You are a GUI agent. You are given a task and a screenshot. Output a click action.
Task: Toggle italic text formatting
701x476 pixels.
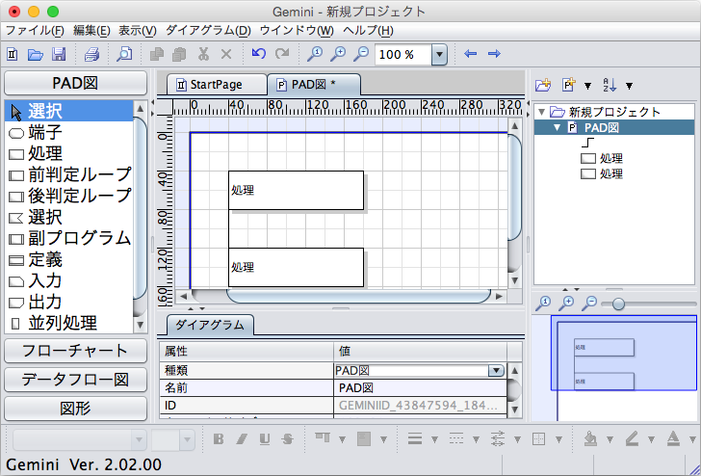242,439
